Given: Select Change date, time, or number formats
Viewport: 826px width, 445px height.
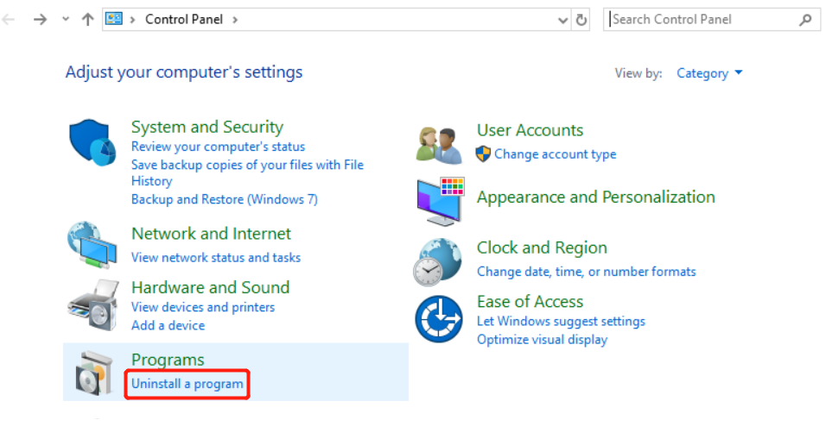Looking at the screenshot, I should pos(586,272).
